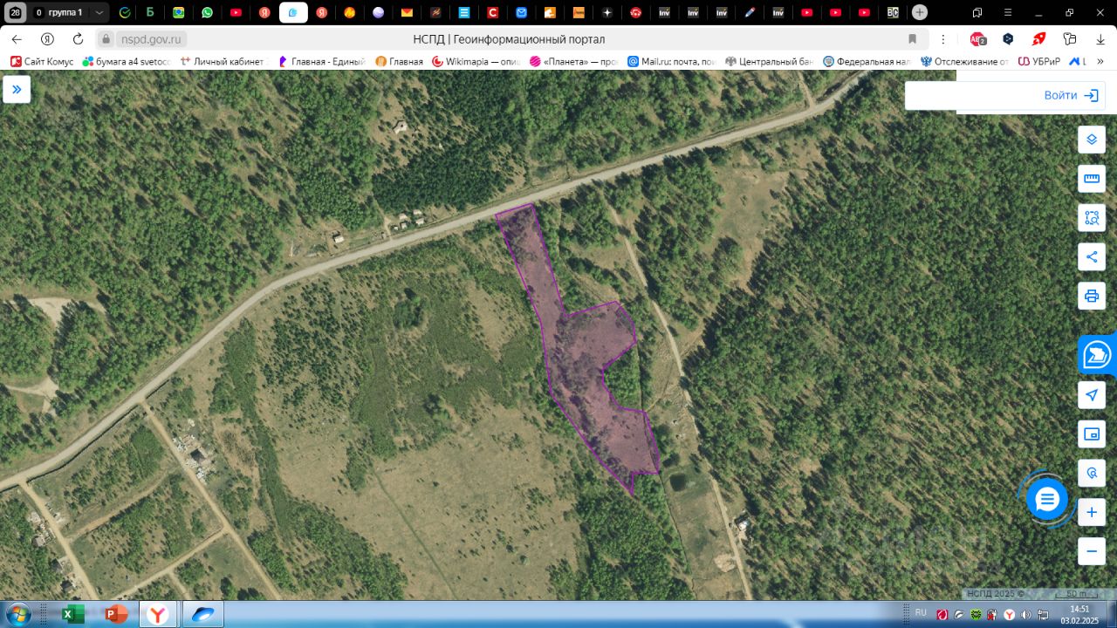Open the Windows Start menu
The height and width of the screenshot is (628, 1117).
pos(17,614)
